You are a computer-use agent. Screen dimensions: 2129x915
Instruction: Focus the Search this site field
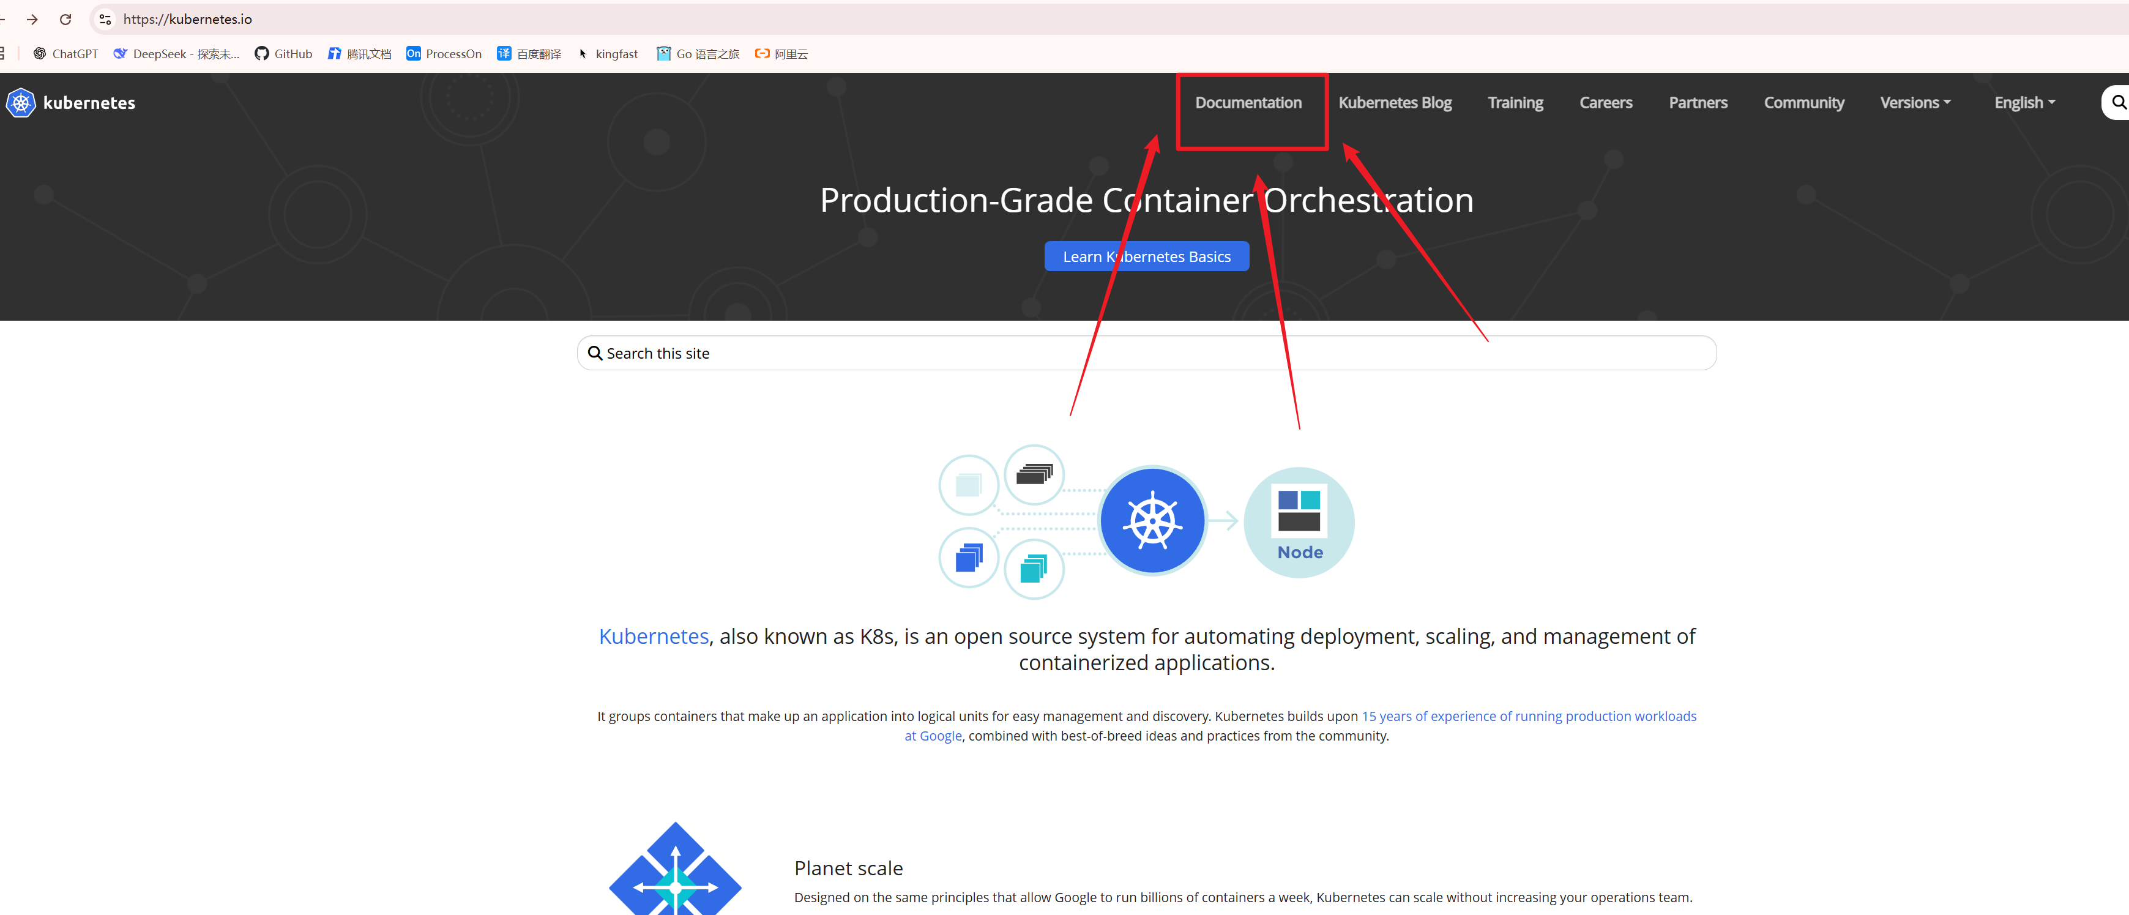click(1146, 353)
